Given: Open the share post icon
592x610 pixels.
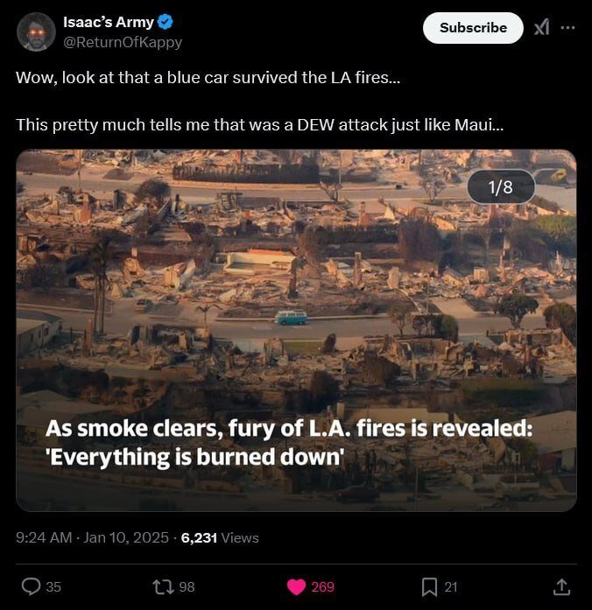Looking at the screenshot, I should pyautogui.click(x=562, y=586).
